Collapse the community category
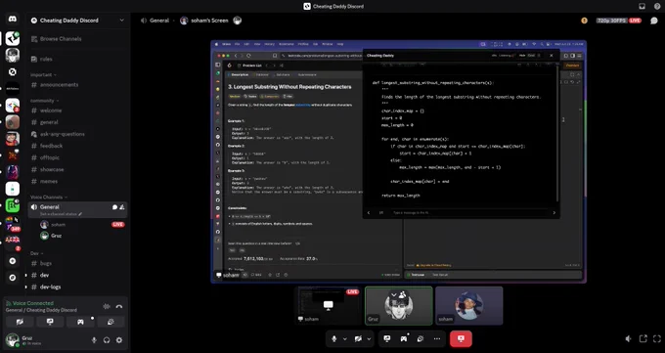The image size is (665, 353). click(45, 101)
